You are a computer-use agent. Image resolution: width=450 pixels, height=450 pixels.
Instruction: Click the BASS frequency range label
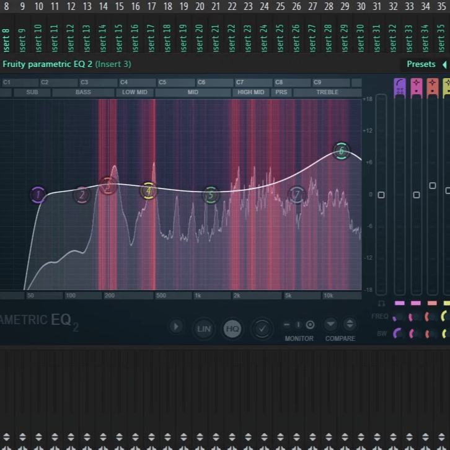83,92
